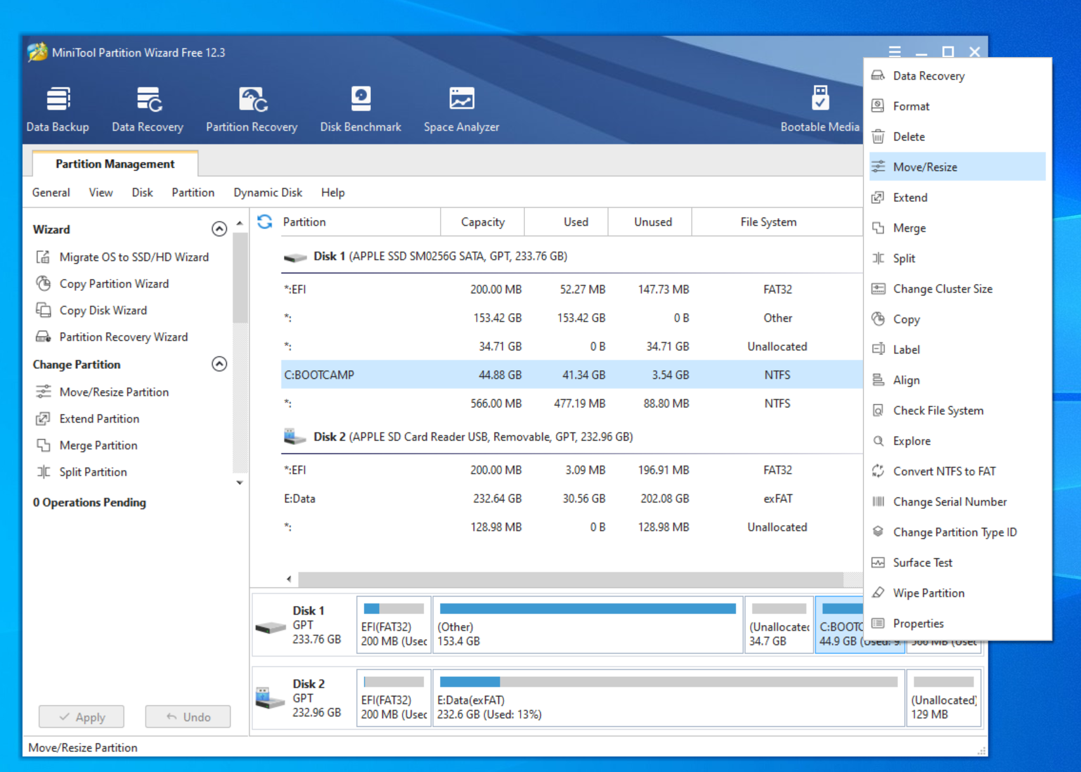Viewport: 1081px width, 772px height.
Task: Collapse the Wizard section
Action: 219,229
